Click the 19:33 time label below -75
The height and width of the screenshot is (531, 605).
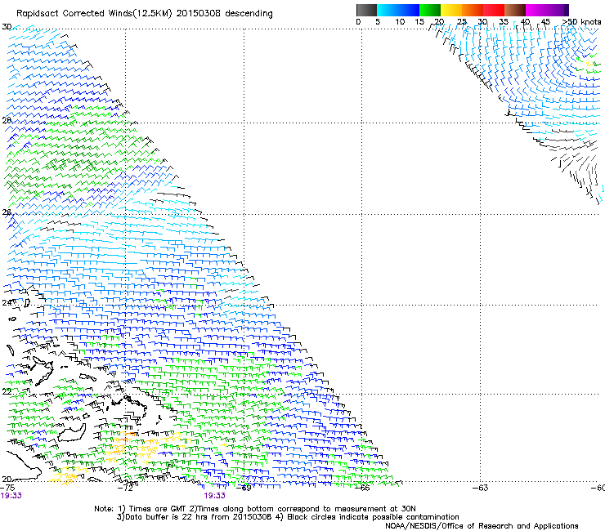click(11, 496)
